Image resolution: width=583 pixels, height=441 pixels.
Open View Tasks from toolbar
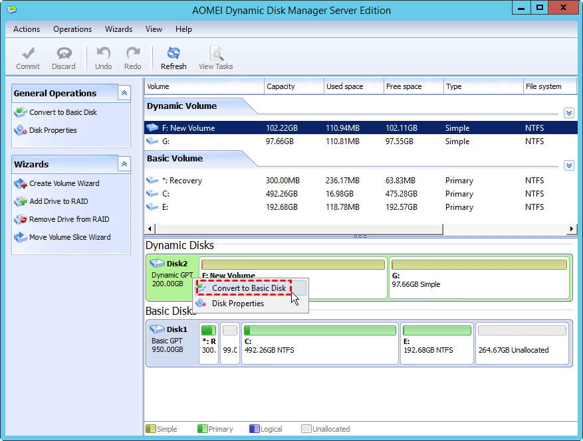(215, 58)
